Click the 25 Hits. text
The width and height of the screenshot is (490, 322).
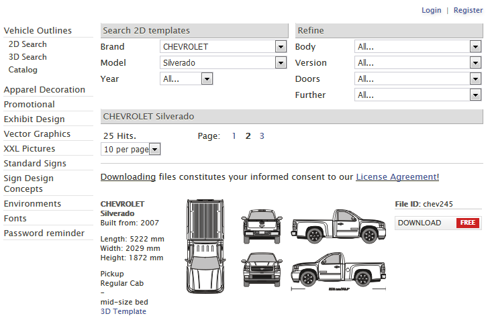pyautogui.click(x=120, y=136)
